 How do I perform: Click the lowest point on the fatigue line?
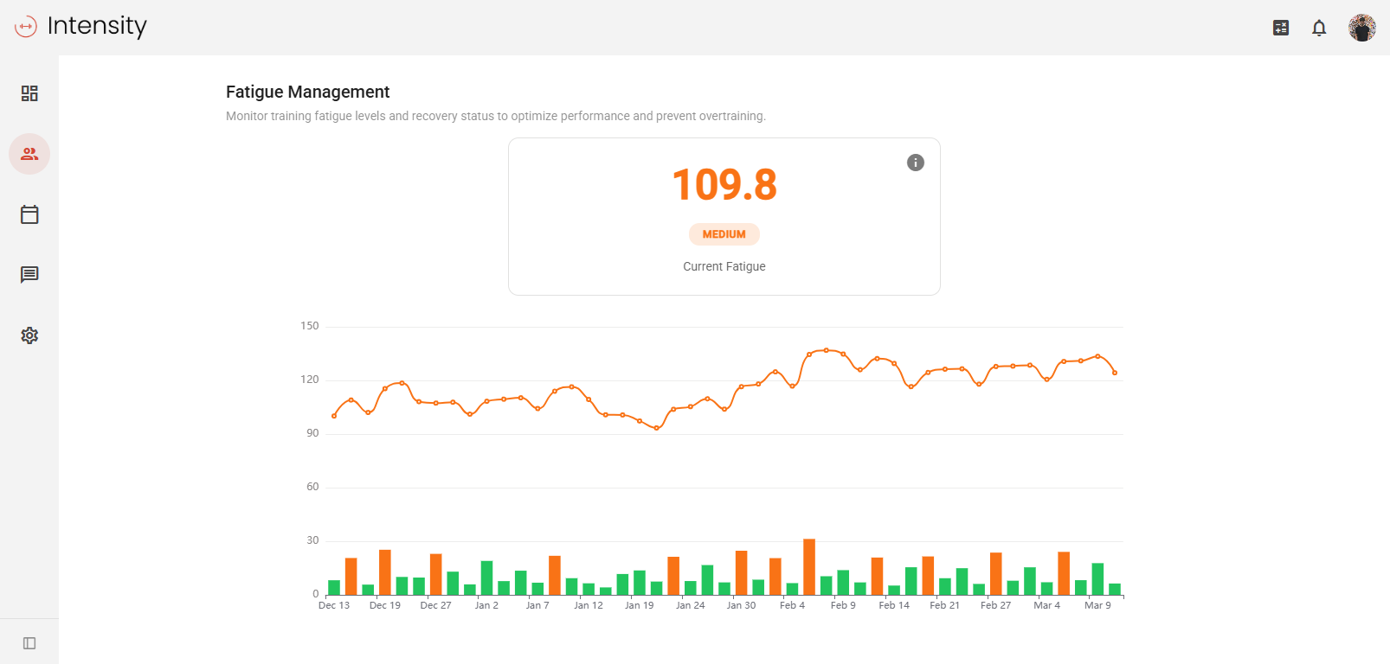pos(657,428)
